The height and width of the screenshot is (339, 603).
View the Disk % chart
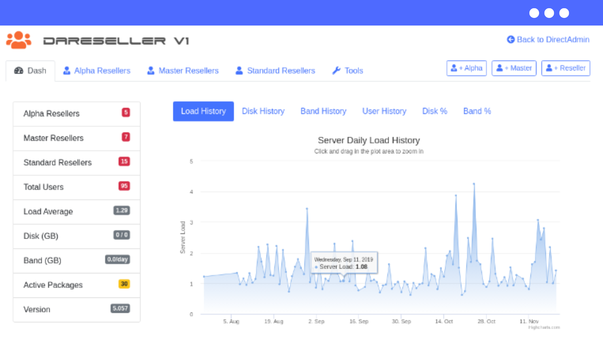[435, 111]
